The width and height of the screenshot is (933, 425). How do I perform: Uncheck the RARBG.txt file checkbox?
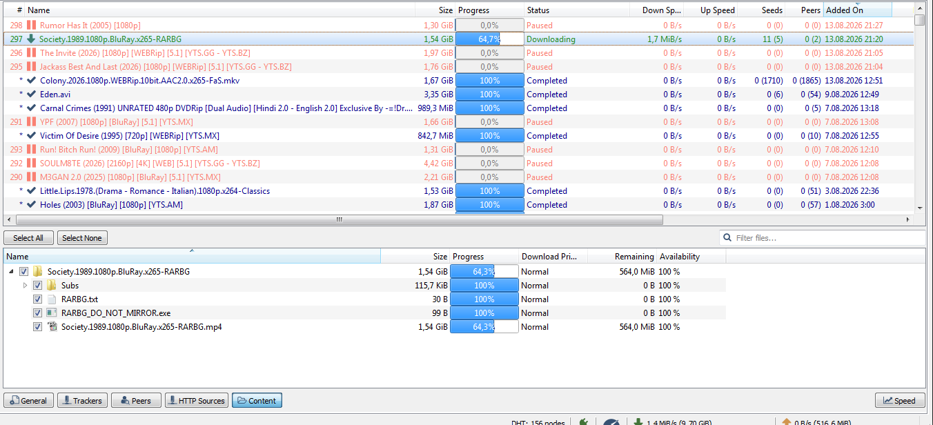click(x=38, y=299)
